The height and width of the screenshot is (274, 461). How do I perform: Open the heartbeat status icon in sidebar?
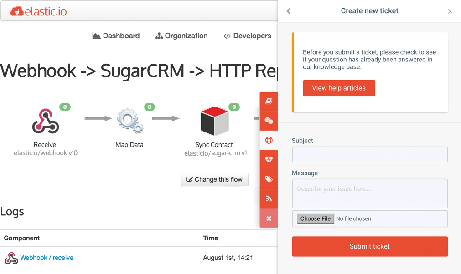(269, 160)
